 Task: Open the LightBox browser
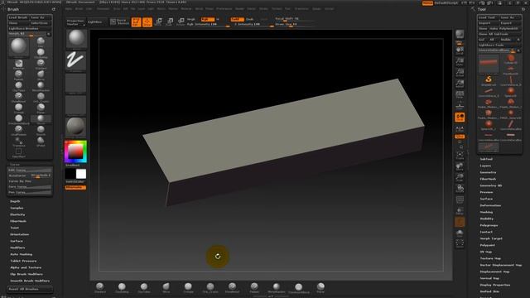(x=95, y=22)
